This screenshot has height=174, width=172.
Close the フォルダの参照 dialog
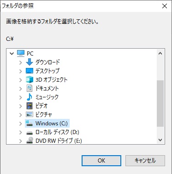point(165,6)
